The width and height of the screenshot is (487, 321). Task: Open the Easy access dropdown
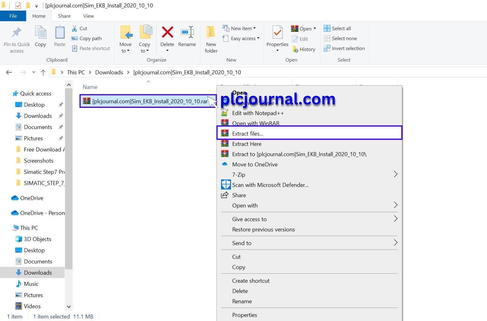241,38
